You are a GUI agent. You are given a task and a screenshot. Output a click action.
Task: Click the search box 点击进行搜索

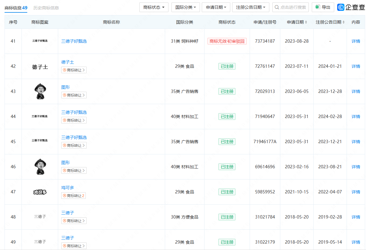pyautogui.click(x=290, y=7)
